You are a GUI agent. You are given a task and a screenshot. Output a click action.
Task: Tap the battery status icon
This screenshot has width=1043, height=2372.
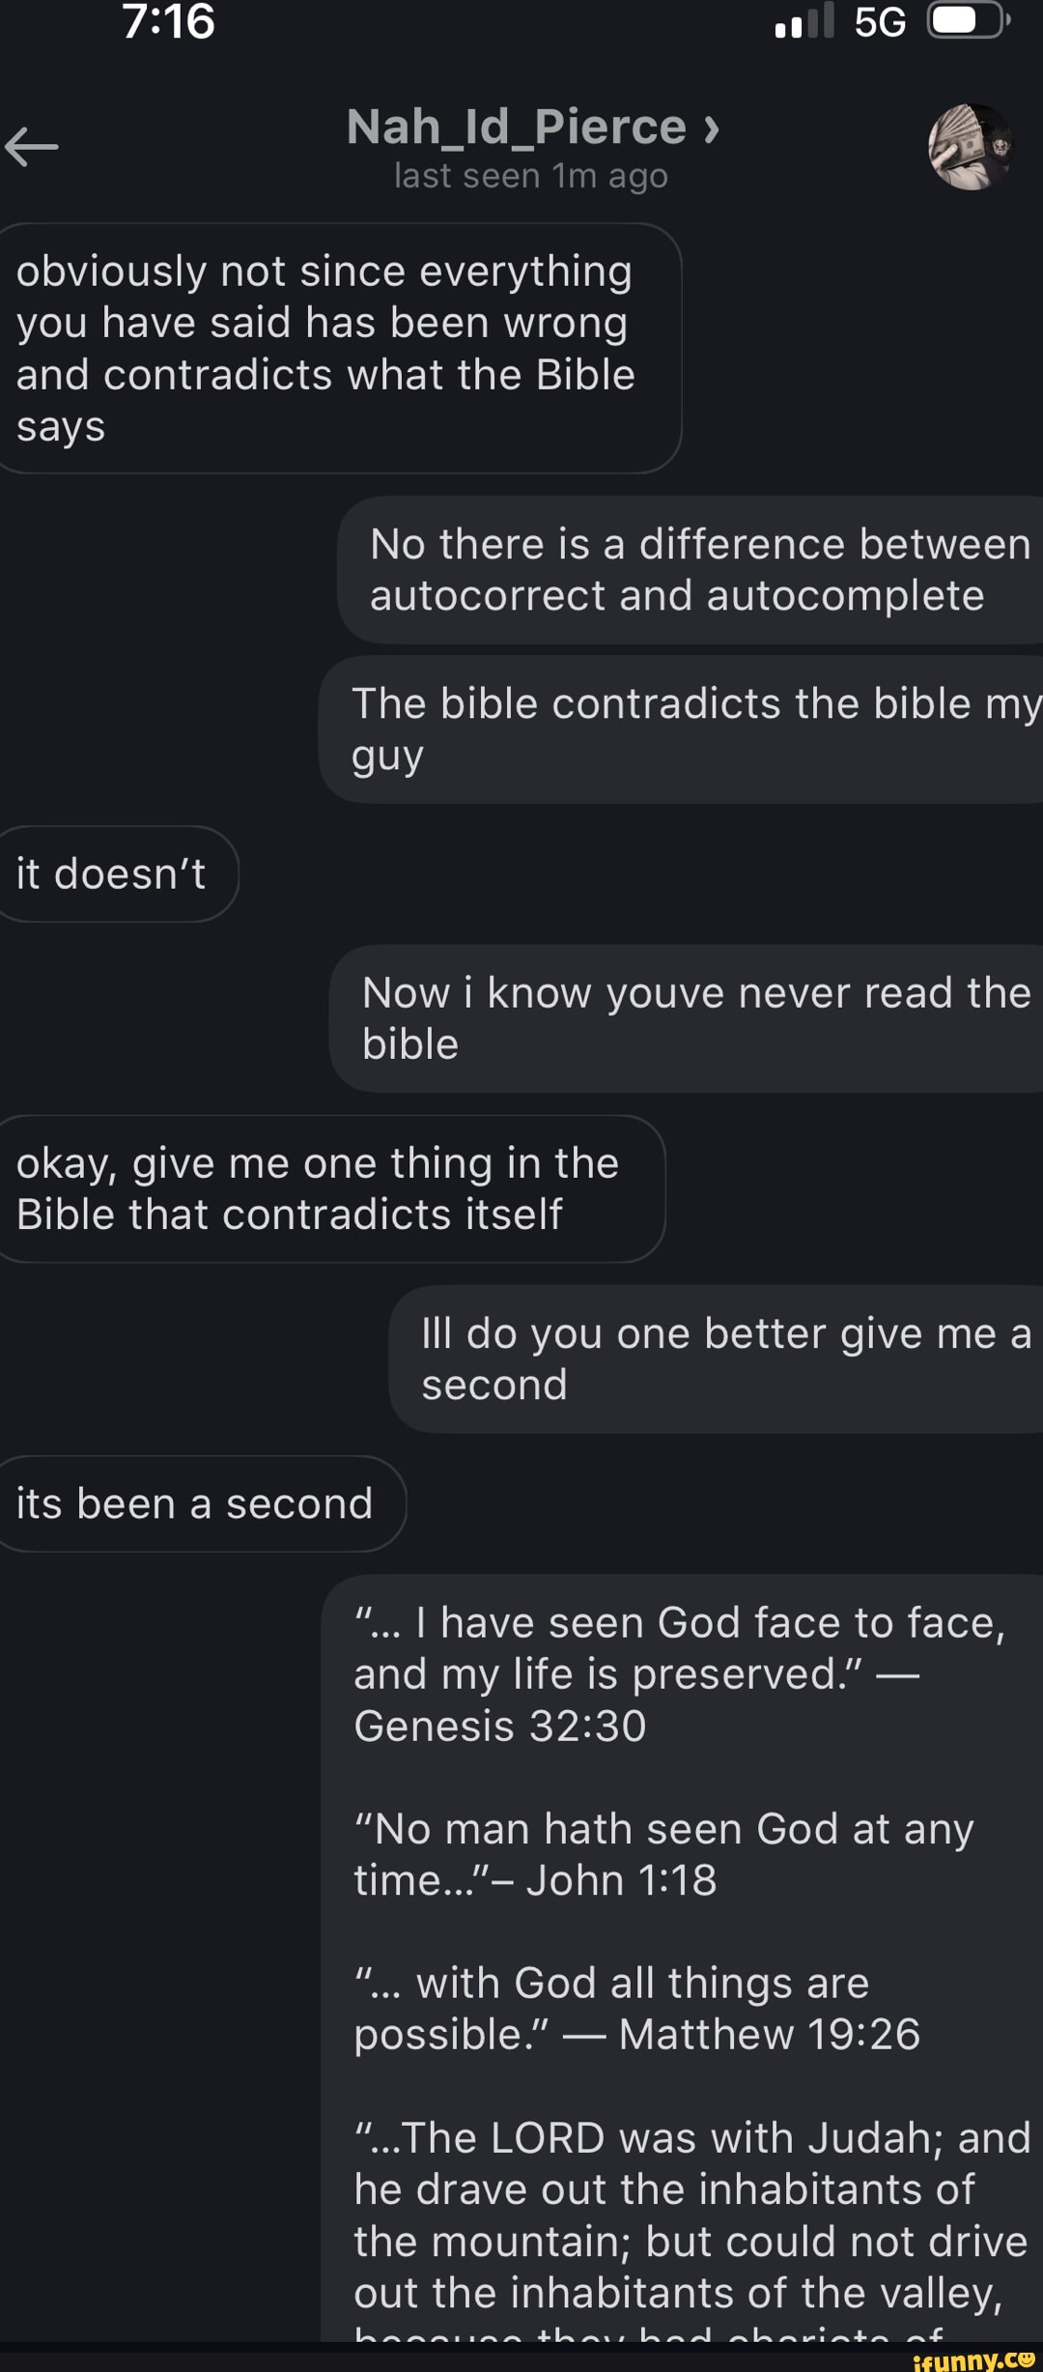click(x=969, y=21)
